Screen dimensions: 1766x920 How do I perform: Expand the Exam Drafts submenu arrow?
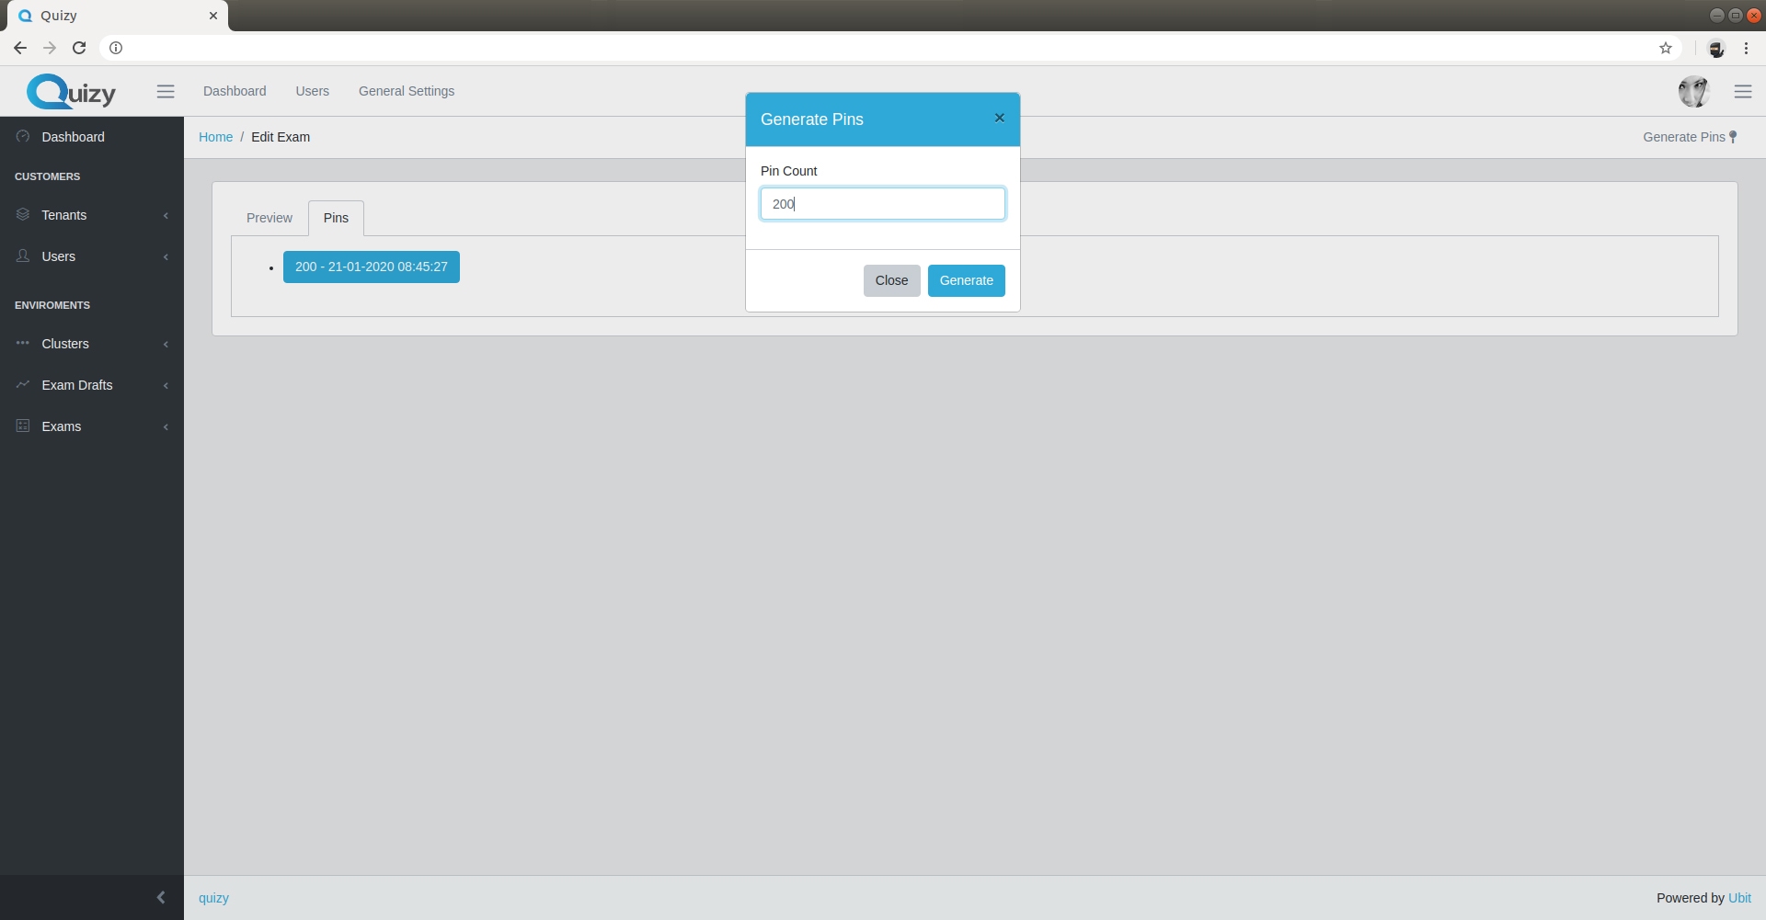coord(166,385)
